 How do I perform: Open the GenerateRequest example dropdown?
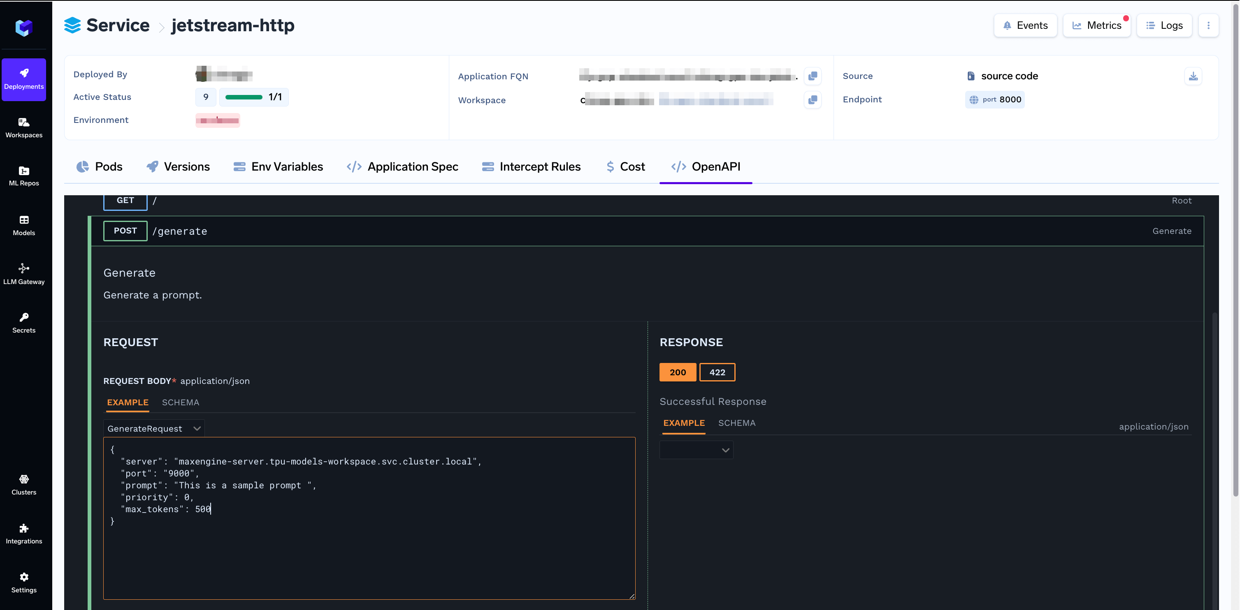pyautogui.click(x=153, y=428)
